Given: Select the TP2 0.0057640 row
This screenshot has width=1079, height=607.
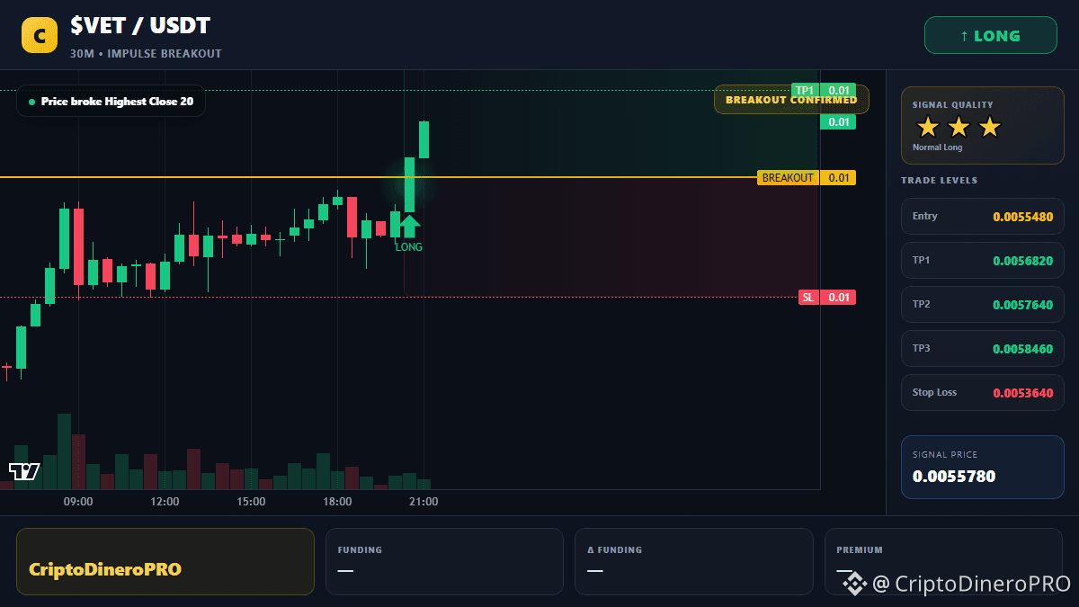Looking at the screenshot, I should point(982,305).
